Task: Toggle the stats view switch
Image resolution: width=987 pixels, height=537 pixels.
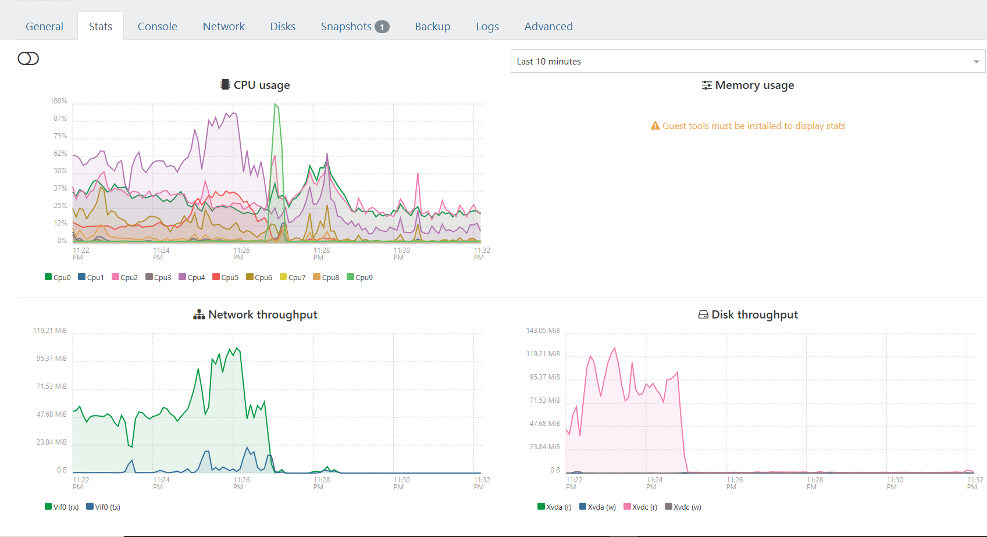Action: [x=28, y=59]
